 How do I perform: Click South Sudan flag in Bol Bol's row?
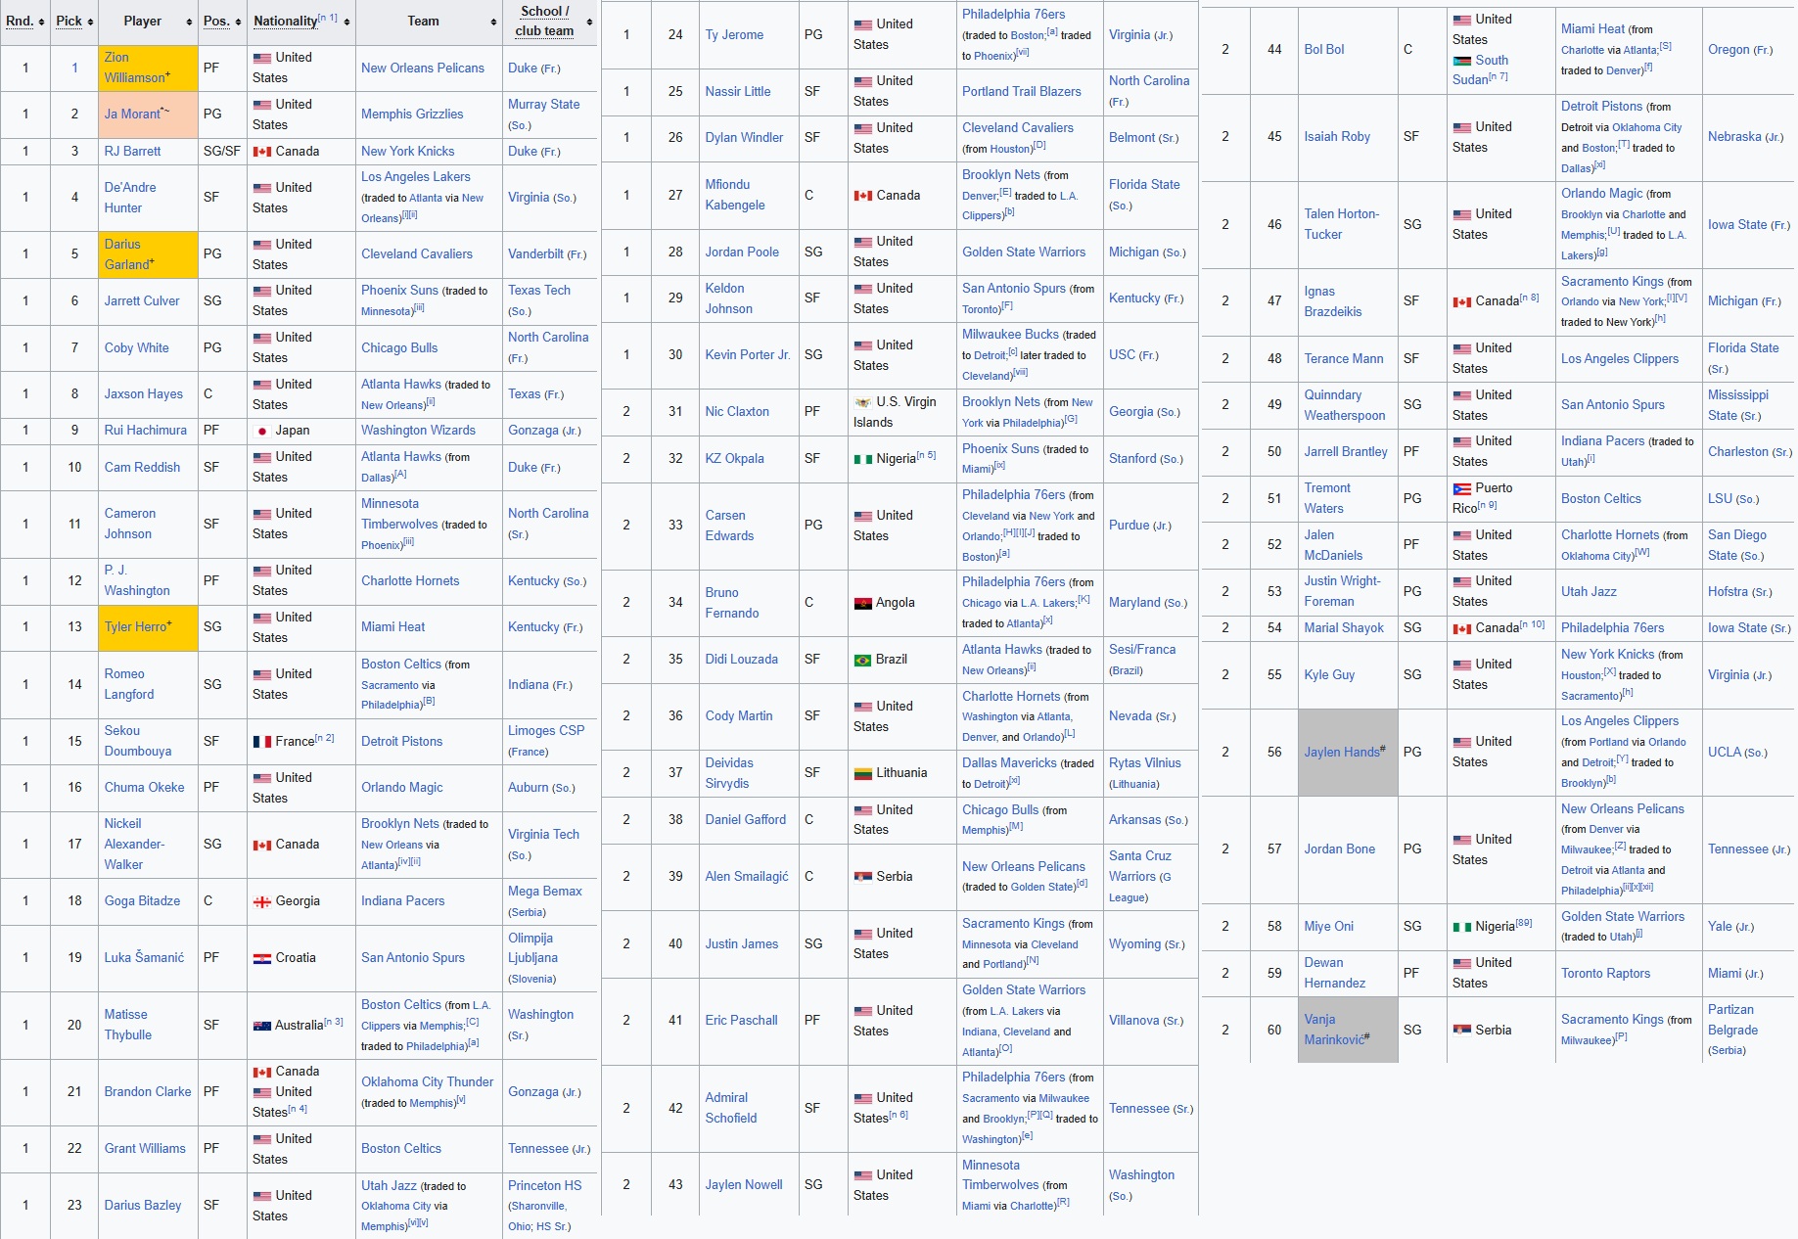(1461, 61)
